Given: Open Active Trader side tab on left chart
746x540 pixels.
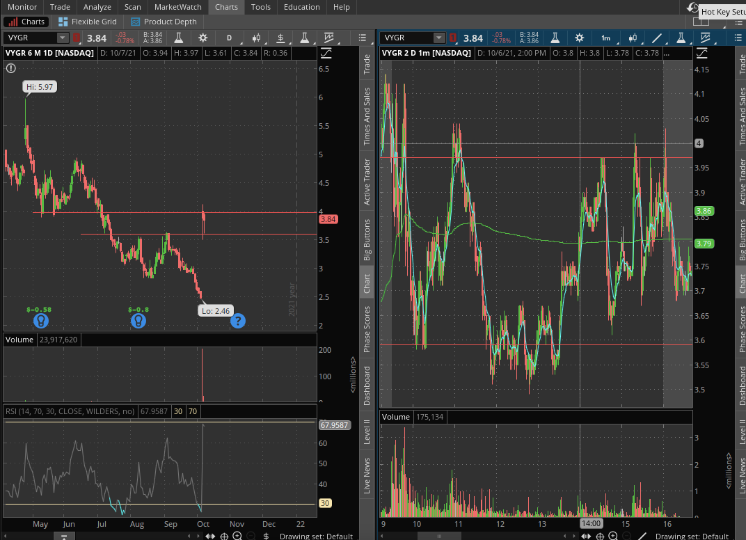Looking at the screenshot, I should click(367, 182).
